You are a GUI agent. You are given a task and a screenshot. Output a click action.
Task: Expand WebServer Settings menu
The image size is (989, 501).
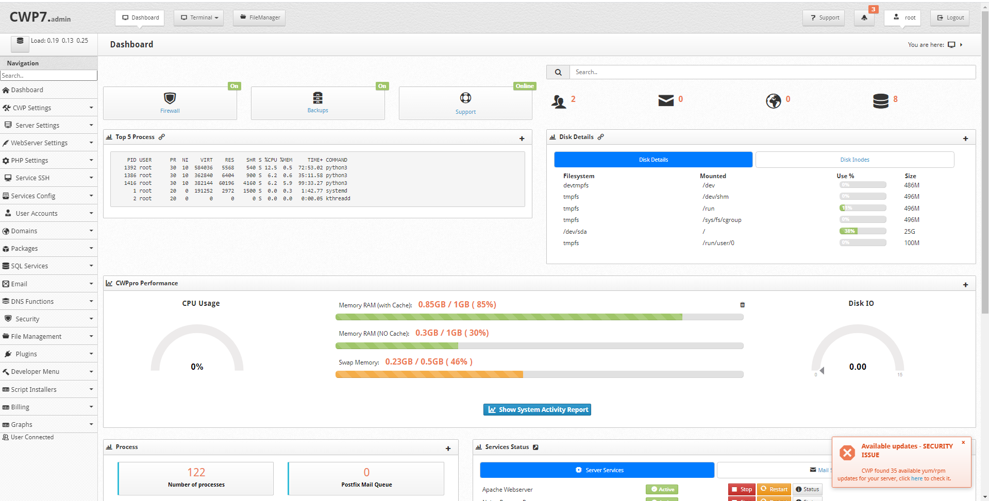(x=48, y=143)
